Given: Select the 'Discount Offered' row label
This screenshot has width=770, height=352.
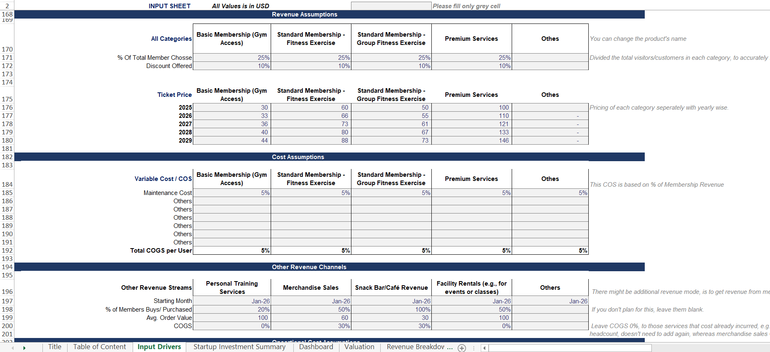Looking at the screenshot, I should [x=169, y=66].
